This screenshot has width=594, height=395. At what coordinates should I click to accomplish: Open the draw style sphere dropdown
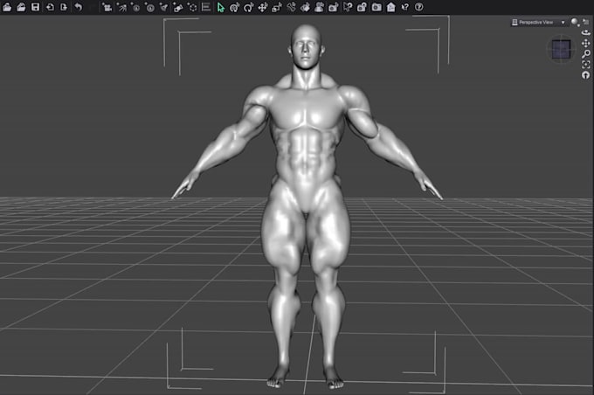[575, 22]
